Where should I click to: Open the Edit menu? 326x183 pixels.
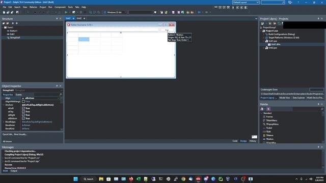10,7
